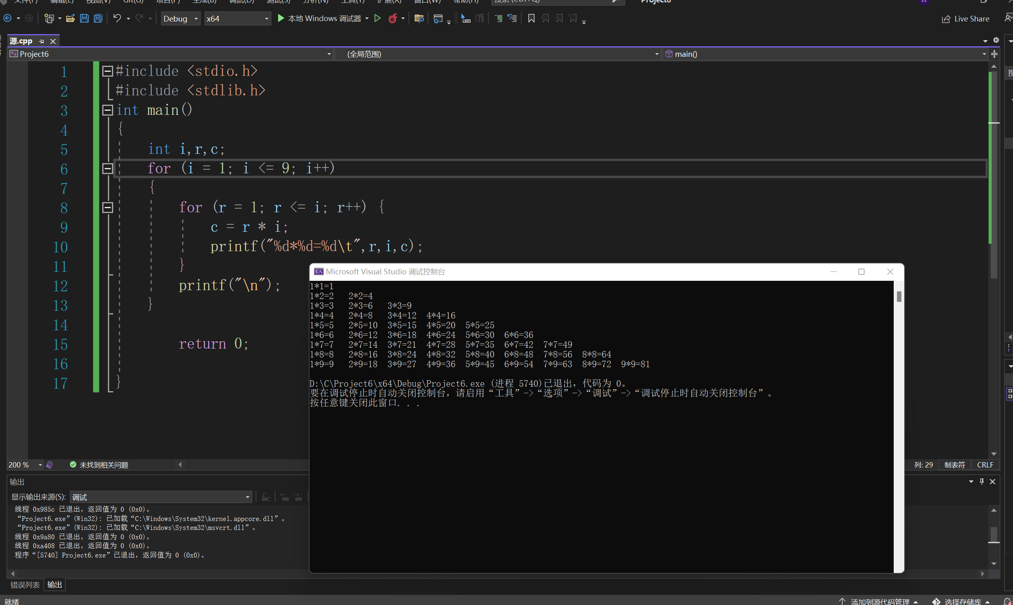The height and width of the screenshot is (605, 1013).
Task: Click the Save All icon
Action: (98, 18)
